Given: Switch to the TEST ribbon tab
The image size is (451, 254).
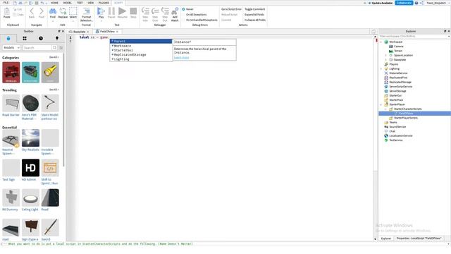Looking at the screenshot, I should [80, 3].
